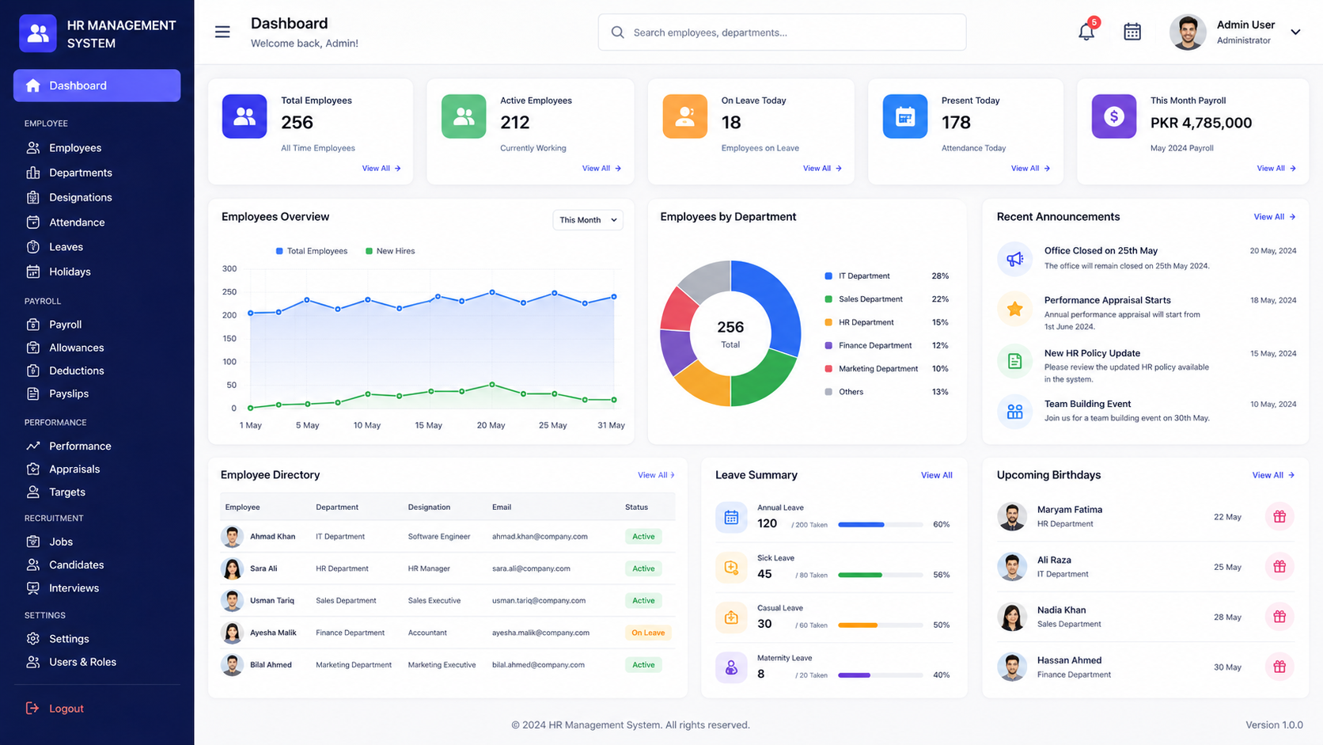The height and width of the screenshot is (745, 1323).
Task: Click the Annual Leave calendar icon
Action: pos(731,517)
